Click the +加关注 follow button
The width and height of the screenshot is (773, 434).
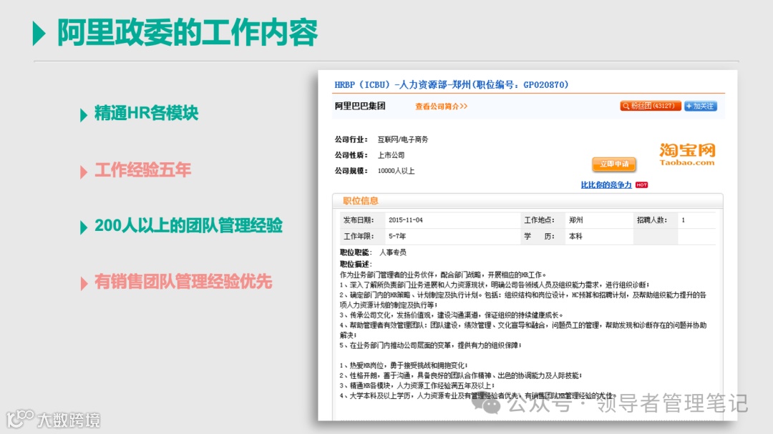coord(700,106)
